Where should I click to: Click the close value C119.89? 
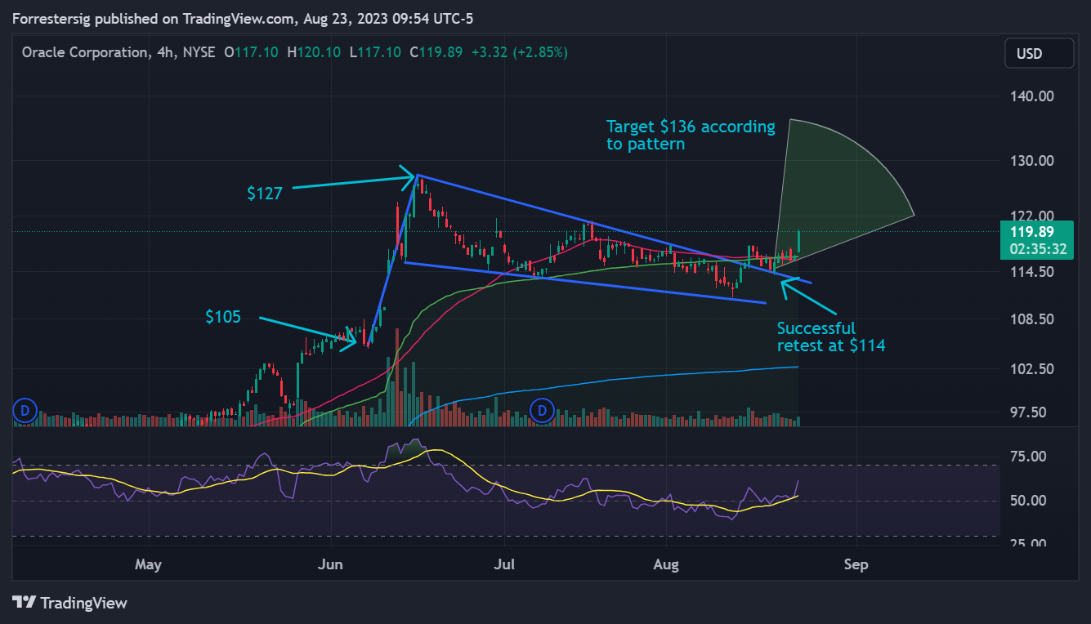(x=436, y=52)
